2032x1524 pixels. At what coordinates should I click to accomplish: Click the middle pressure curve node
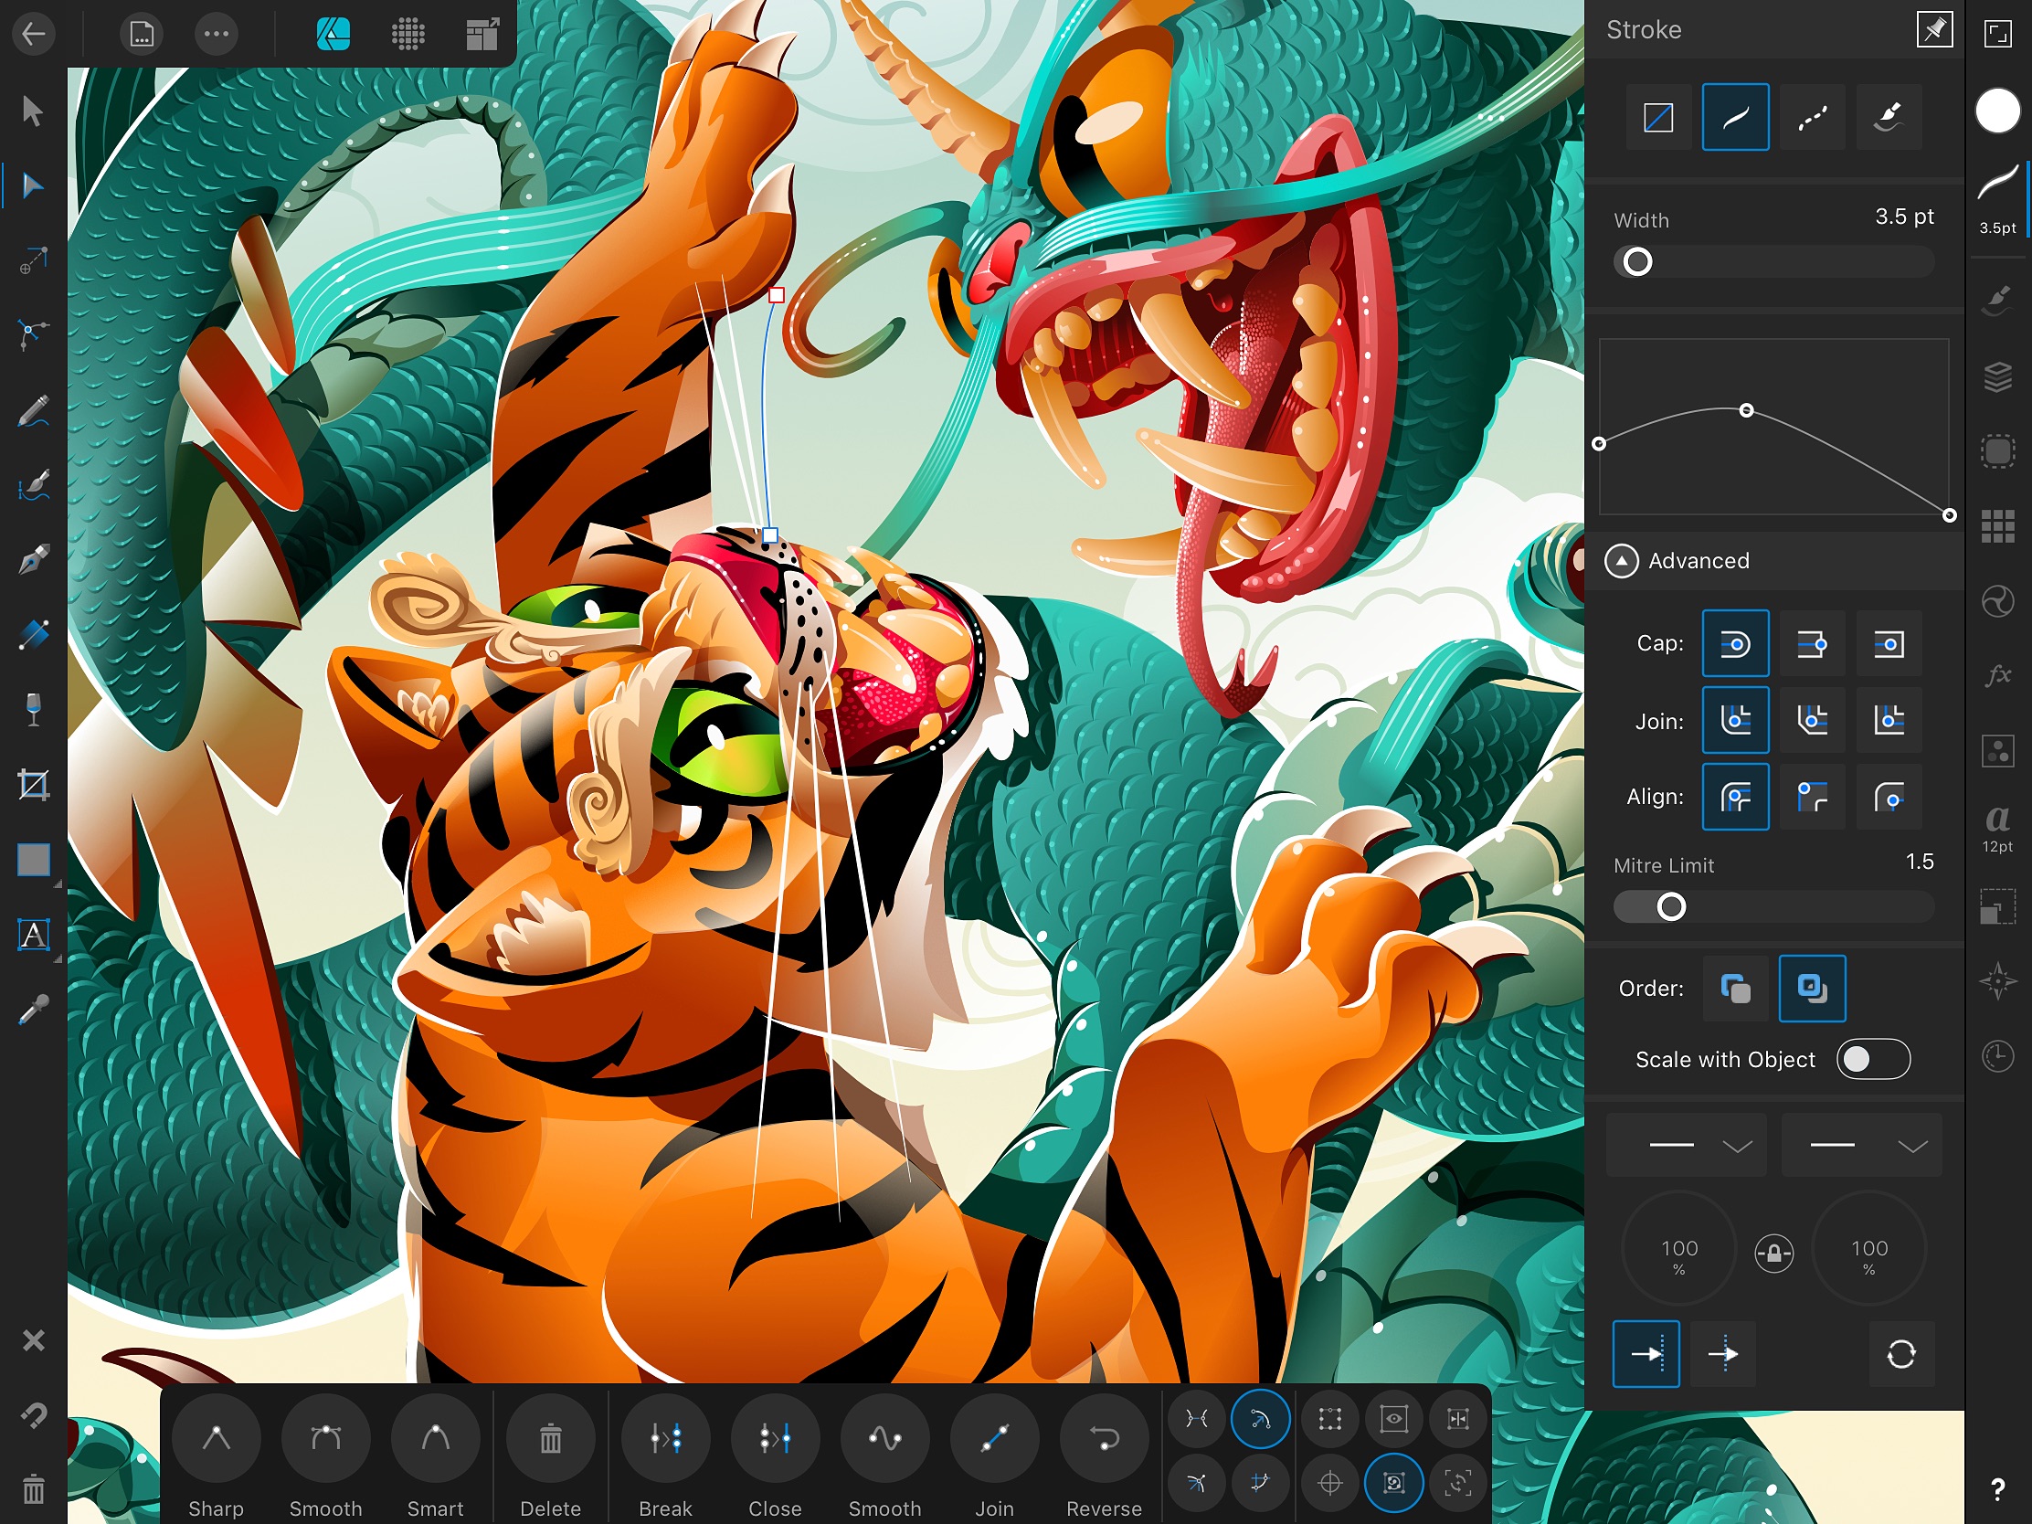1746,410
